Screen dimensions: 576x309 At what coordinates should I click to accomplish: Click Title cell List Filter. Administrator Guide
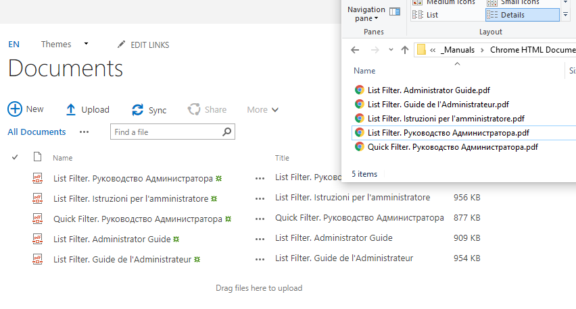pos(333,238)
